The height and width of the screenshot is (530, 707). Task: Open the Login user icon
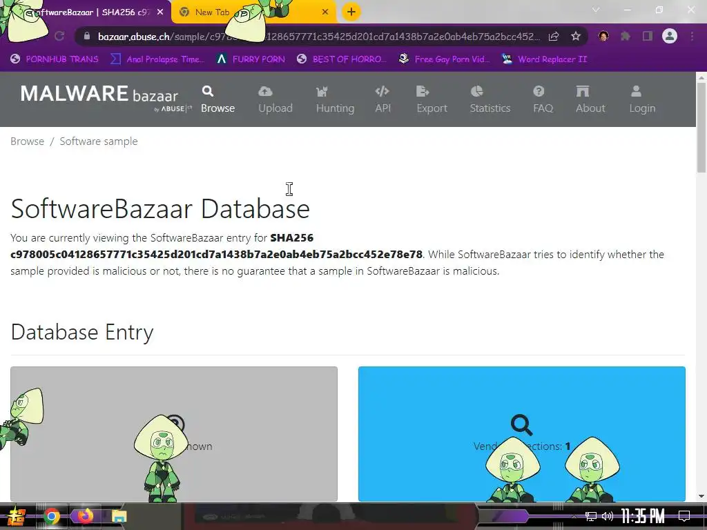(x=636, y=92)
